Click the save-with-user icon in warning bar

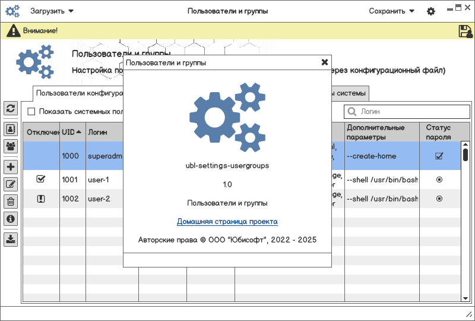[465, 31]
